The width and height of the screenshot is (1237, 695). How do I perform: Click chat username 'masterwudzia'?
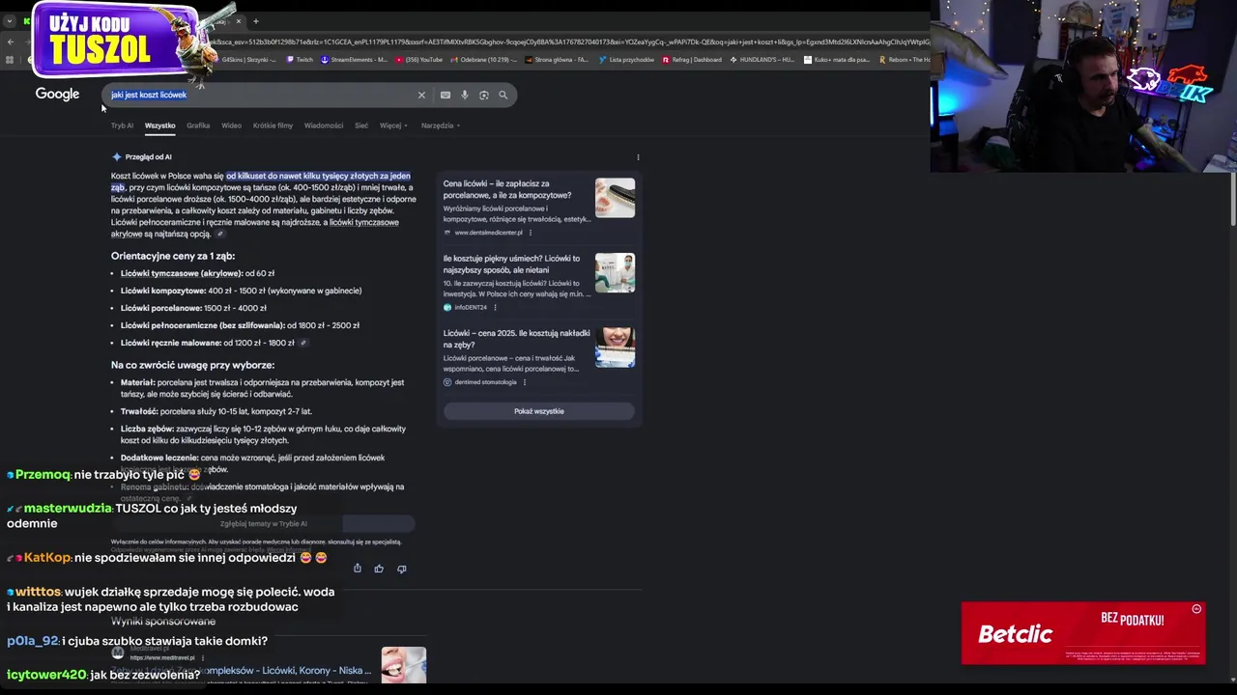(x=68, y=508)
